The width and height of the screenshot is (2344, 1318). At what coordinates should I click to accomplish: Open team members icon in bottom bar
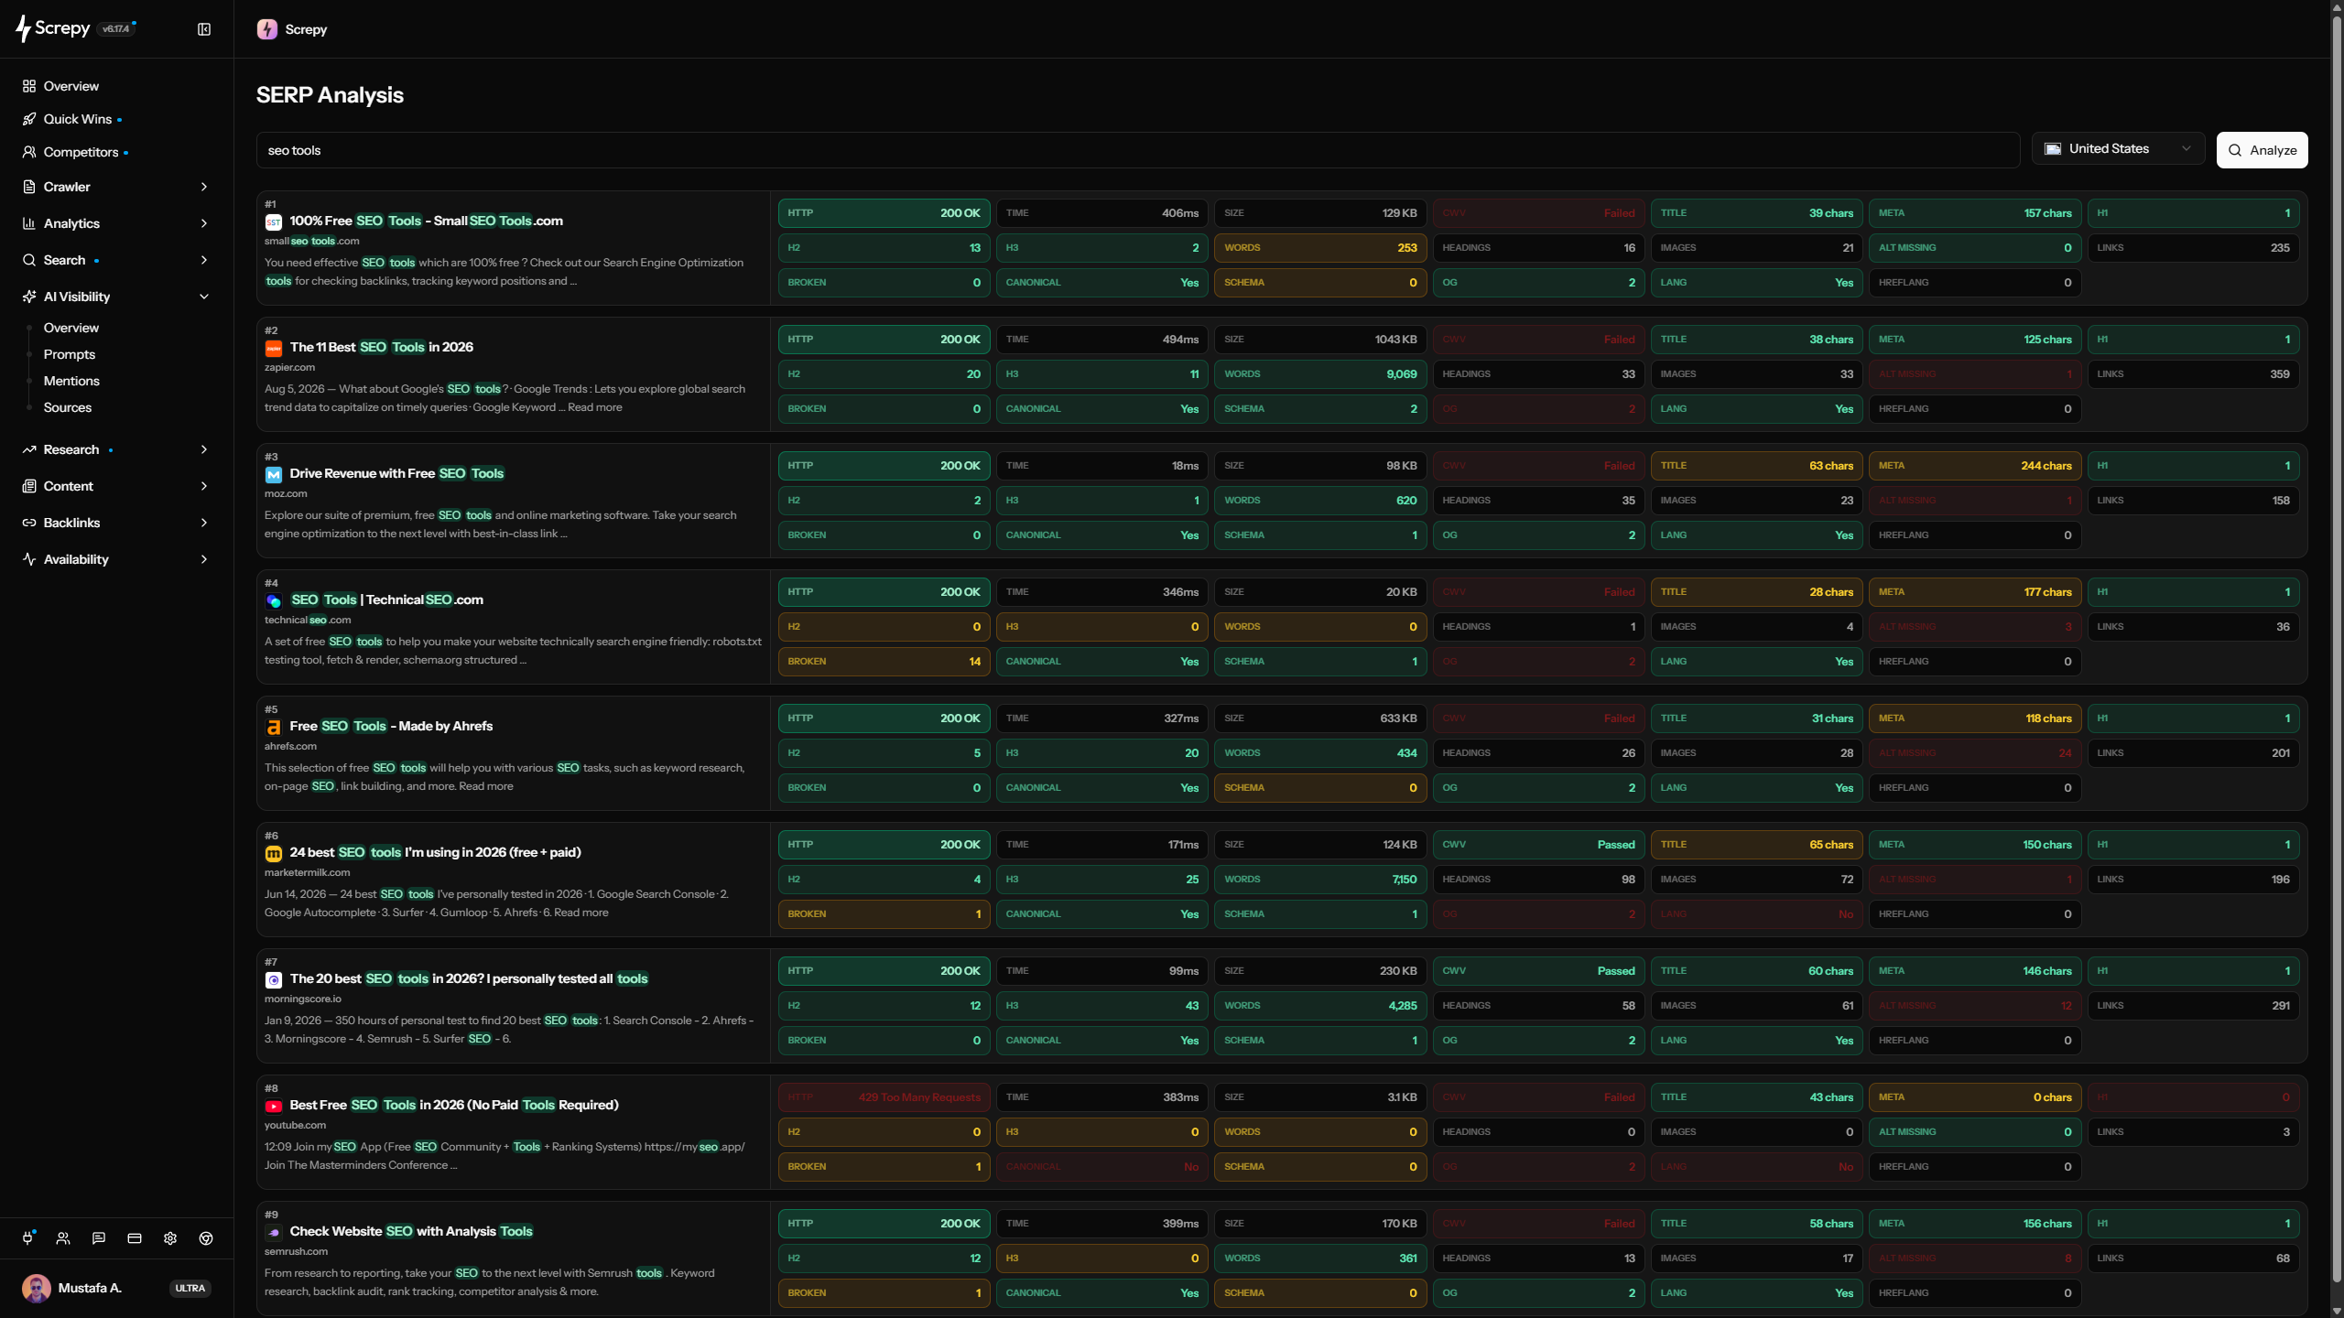point(63,1238)
